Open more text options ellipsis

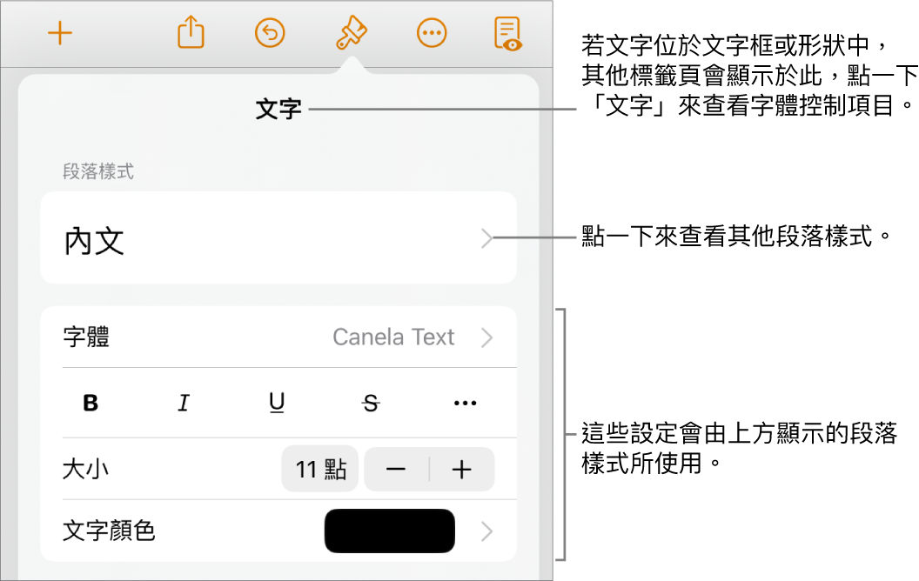click(465, 403)
